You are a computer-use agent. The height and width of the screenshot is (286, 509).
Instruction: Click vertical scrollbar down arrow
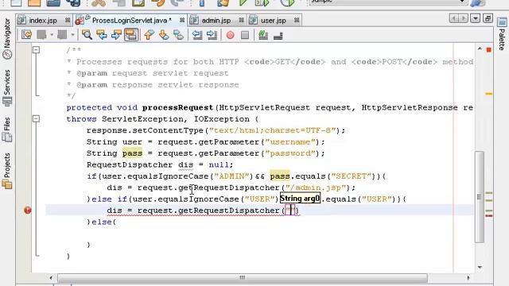pyautogui.click(x=480, y=267)
